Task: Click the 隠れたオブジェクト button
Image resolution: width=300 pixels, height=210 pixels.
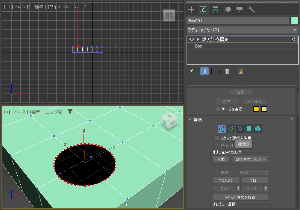Action: click(x=250, y=159)
